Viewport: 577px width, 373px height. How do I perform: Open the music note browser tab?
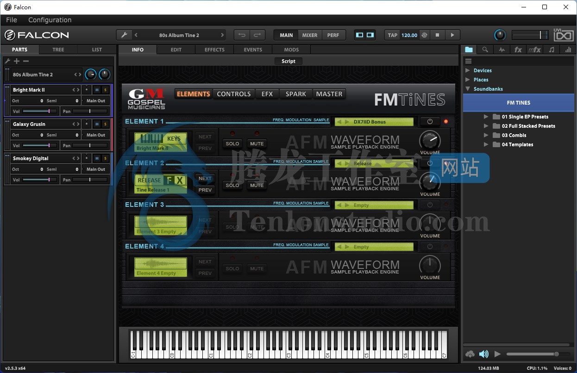[x=552, y=50]
